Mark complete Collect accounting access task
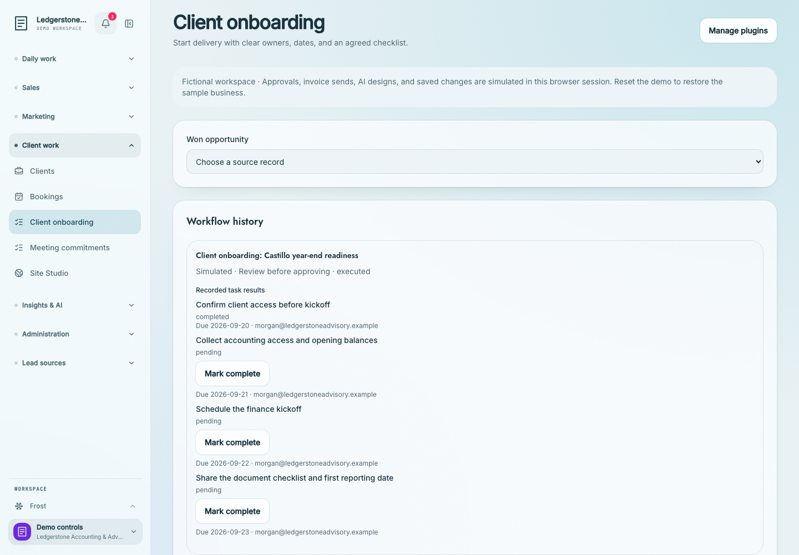The image size is (799, 555). point(232,374)
